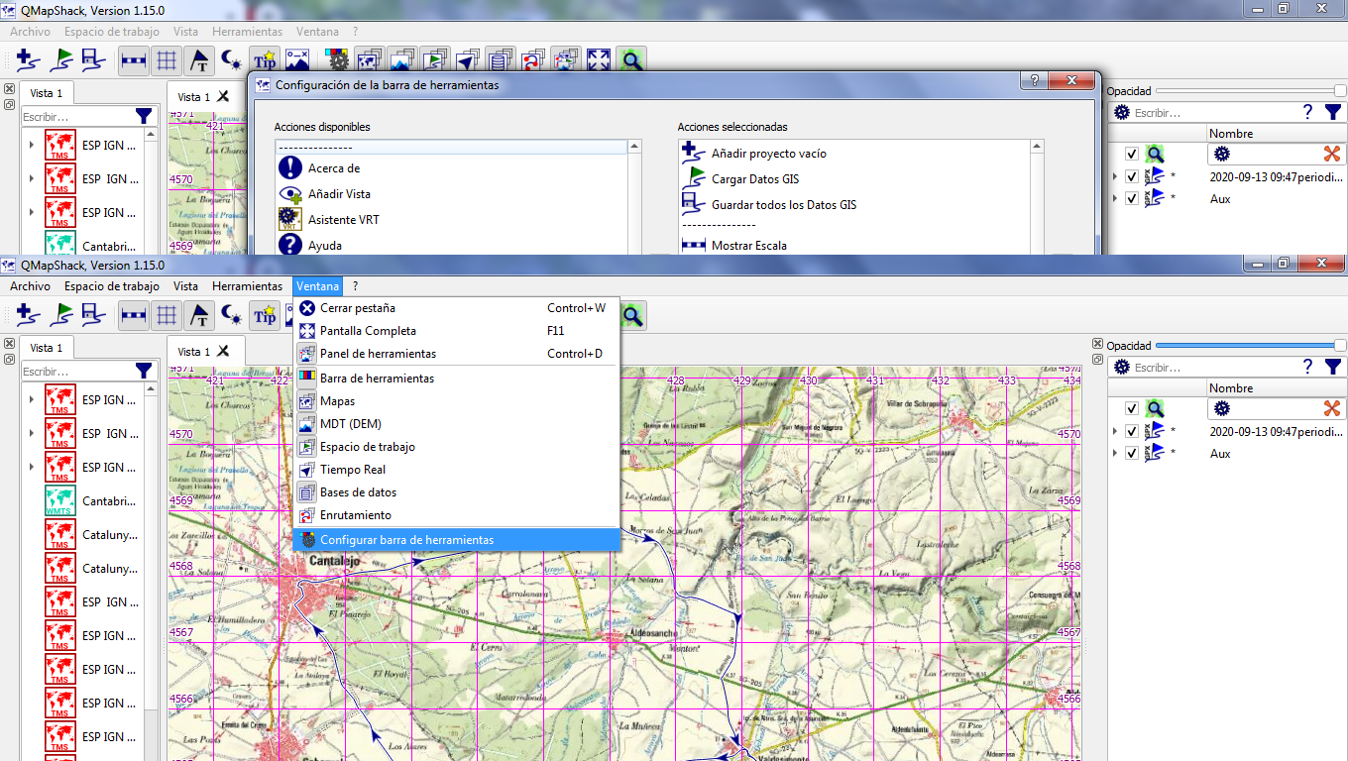Click the toolbar configuration dialog's help button
The height and width of the screenshot is (761, 1348).
click(x=1032, y=80)
